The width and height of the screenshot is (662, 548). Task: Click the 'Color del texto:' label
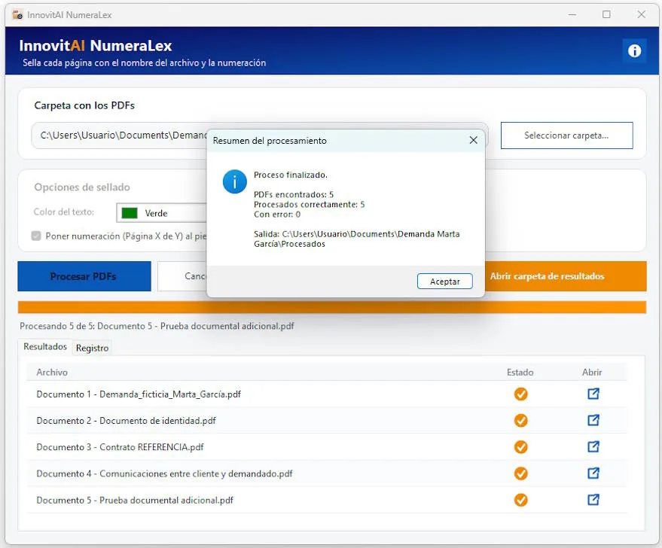pyautogui.click(x=64, y=212)
